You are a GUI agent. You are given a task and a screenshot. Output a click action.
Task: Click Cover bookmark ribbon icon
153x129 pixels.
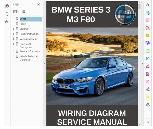17,19
